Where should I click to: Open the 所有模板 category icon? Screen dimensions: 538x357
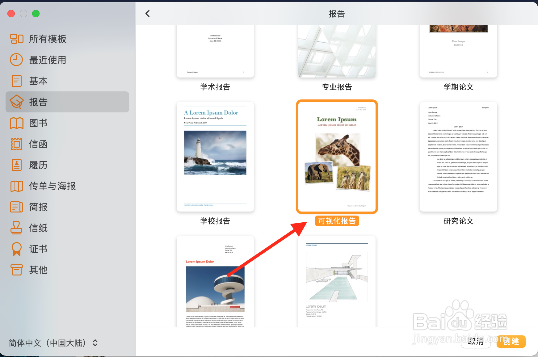[17, 39]
